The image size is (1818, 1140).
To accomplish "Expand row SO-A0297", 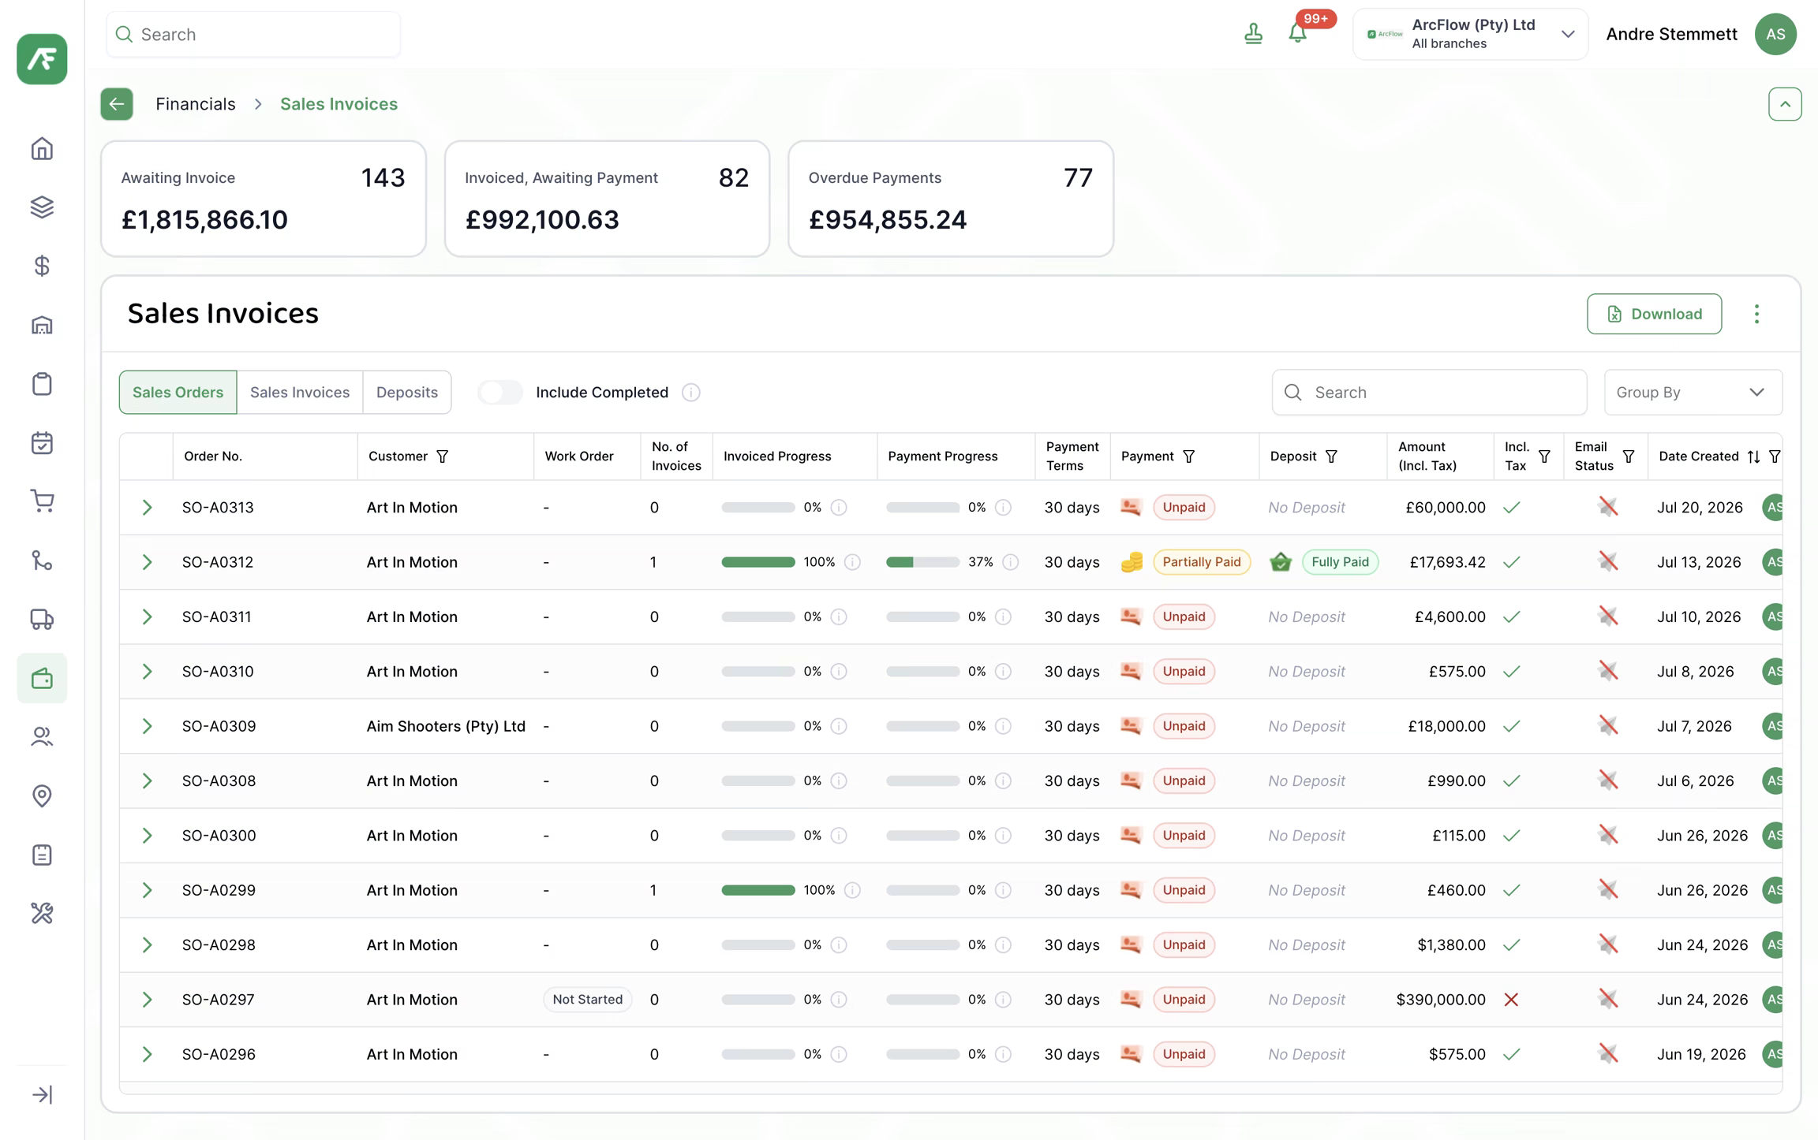I will pyautogui.click(x=147, y=1000).
